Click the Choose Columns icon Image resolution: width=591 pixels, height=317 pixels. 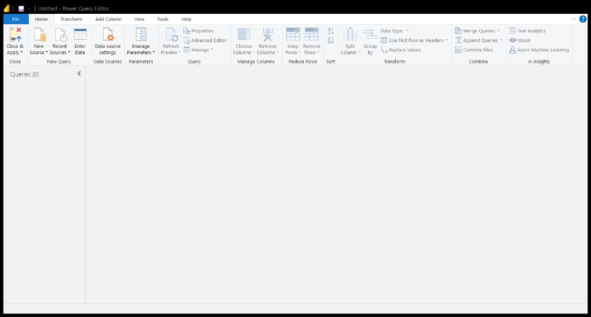[x=244, y=35]
